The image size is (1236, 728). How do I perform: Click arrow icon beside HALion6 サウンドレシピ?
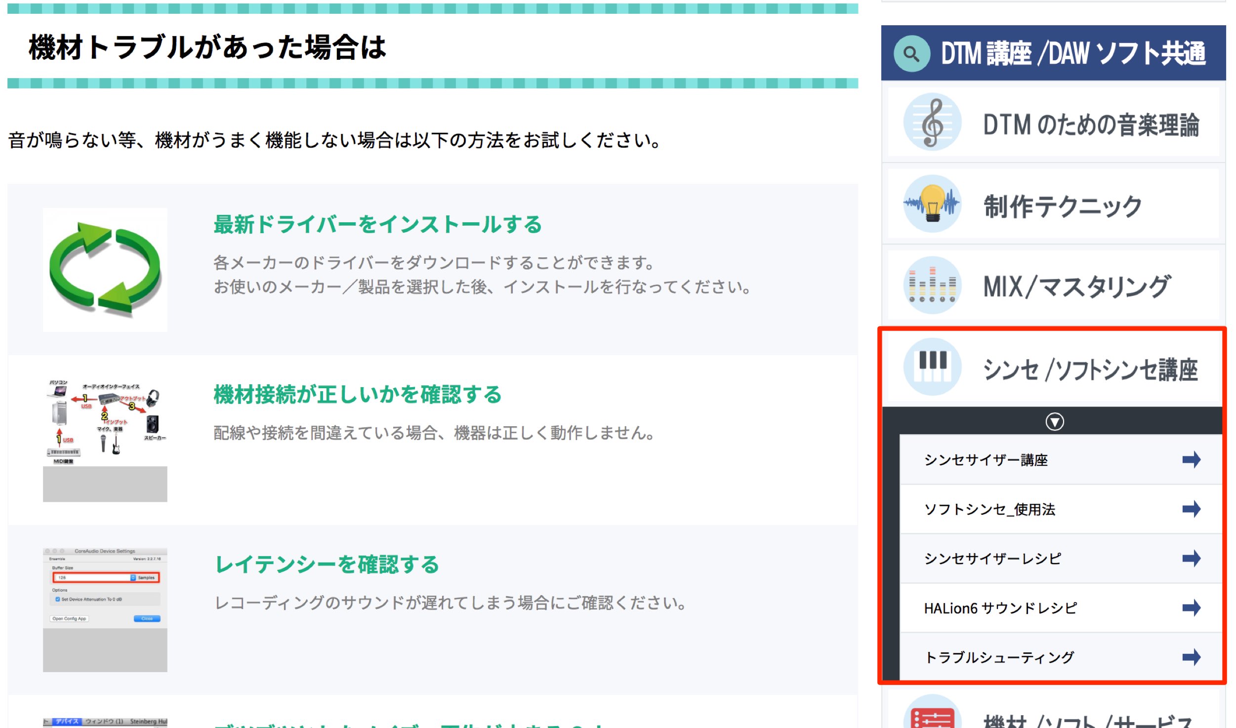tap(1191, 608)
